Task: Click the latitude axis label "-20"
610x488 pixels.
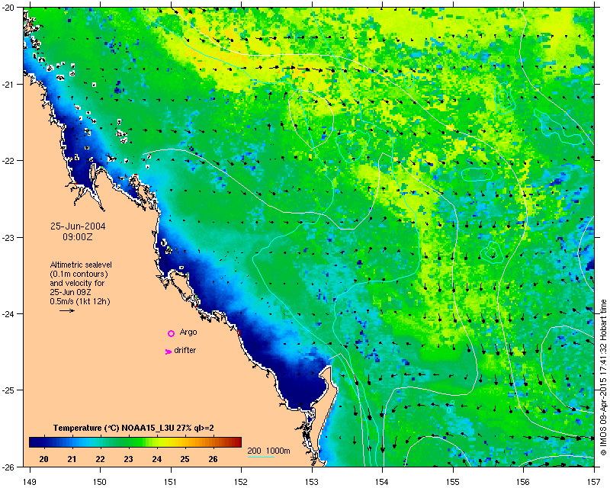Action: (x=10, y=8)
